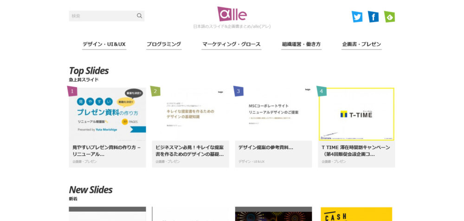This screenshot has width=464, height=221.
Task: Open the デザイン・UI&UX category
Action: (104, 45)
